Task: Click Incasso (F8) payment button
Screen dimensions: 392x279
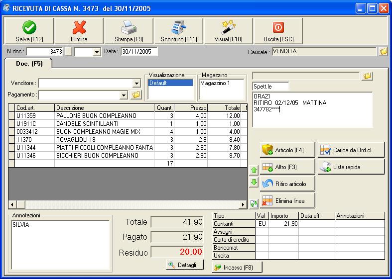Action: 237,267
